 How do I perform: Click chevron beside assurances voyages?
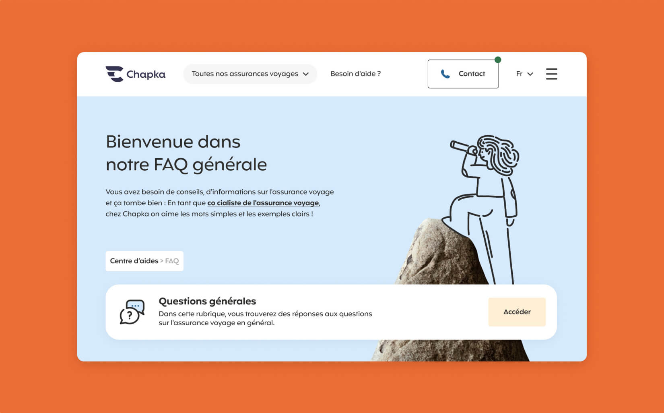tap(305, 74)
